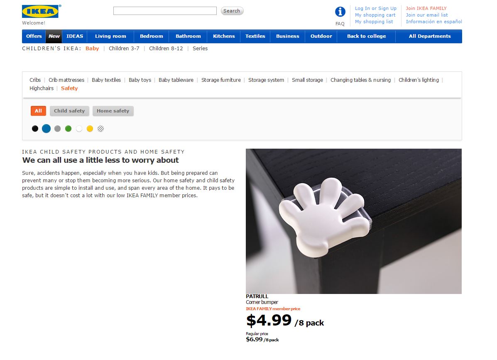Open the Living room menu

(110, 36)
